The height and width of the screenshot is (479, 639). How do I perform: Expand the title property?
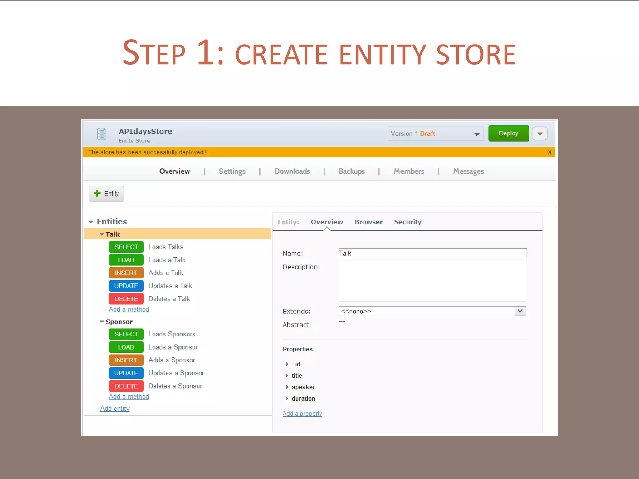point(287,375)
